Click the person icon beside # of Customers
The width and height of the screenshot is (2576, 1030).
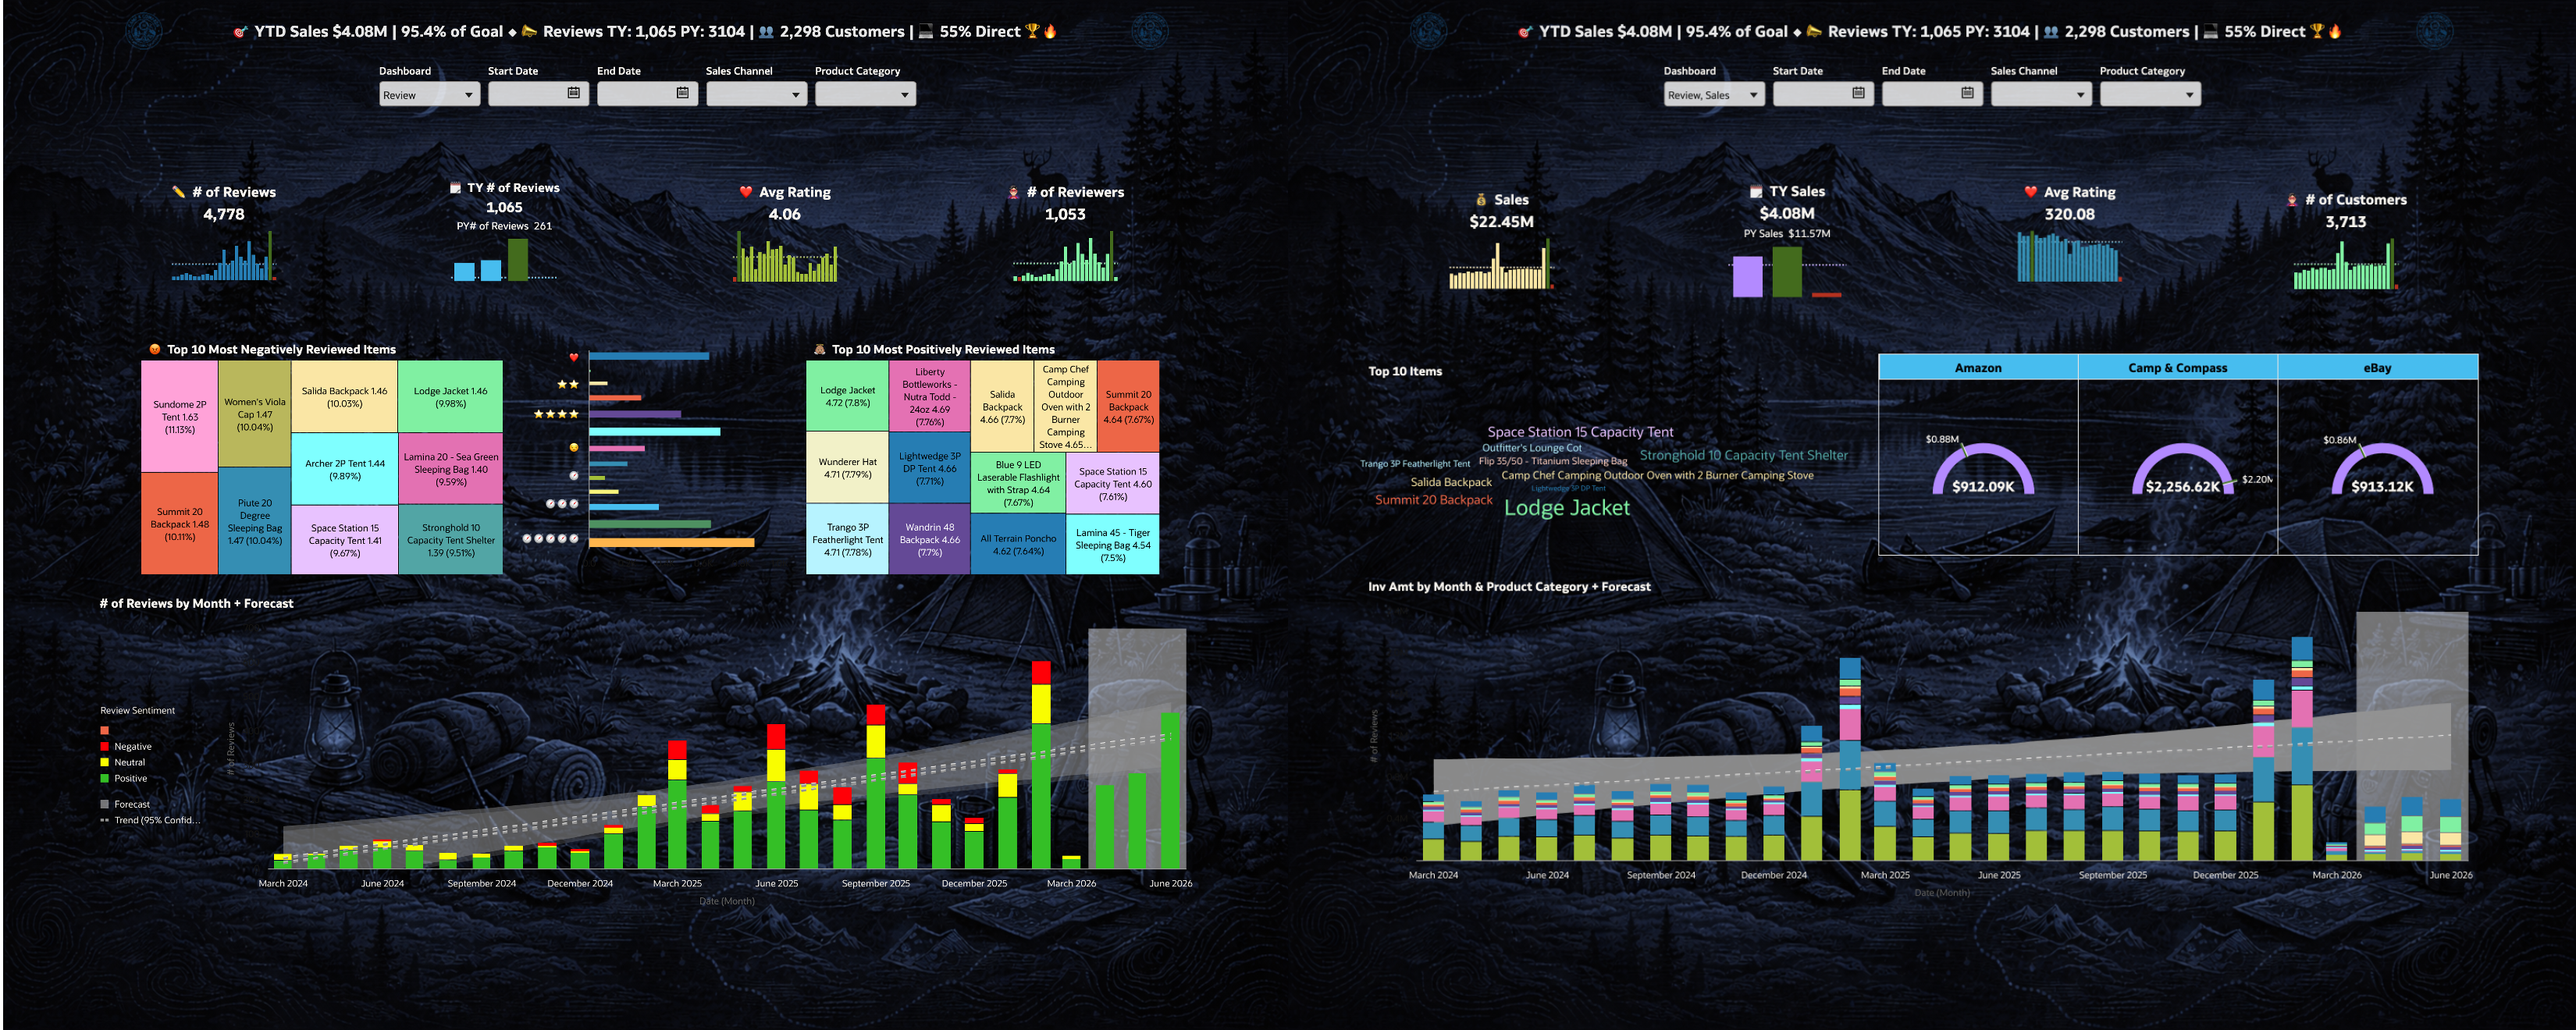(x=2291, y=200)
